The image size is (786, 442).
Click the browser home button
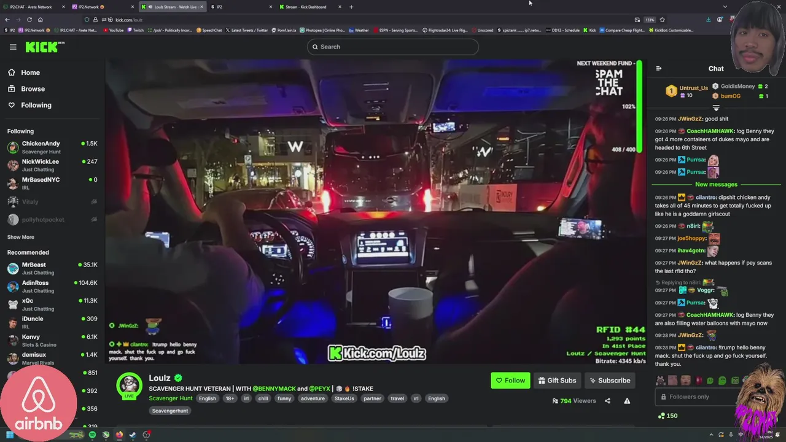click(x=40, y=20)
